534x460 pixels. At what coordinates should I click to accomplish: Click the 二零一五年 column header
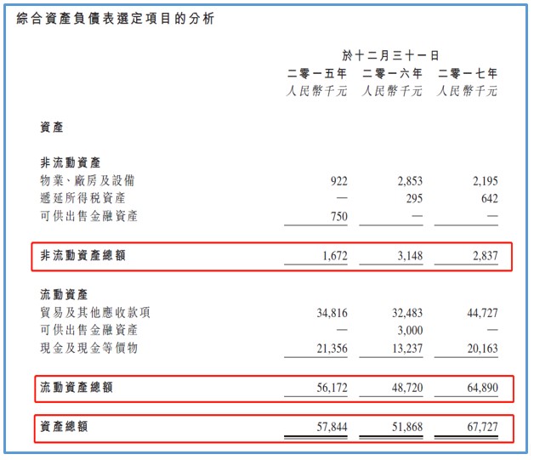(x=317, y=74)
